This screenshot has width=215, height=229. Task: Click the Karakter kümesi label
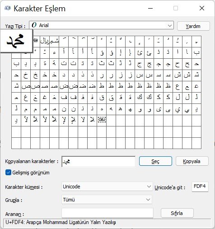(x=24, y=187)
